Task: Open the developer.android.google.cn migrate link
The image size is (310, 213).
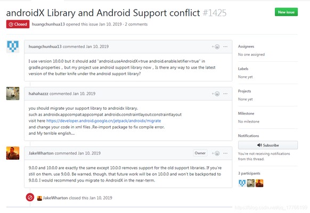Action: point(103,121)
